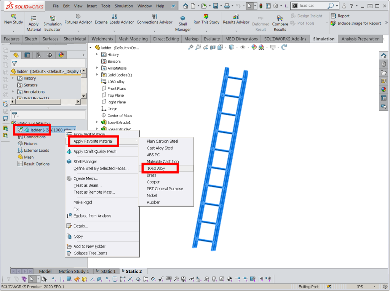Open the File menu

(x=56, y=6)
